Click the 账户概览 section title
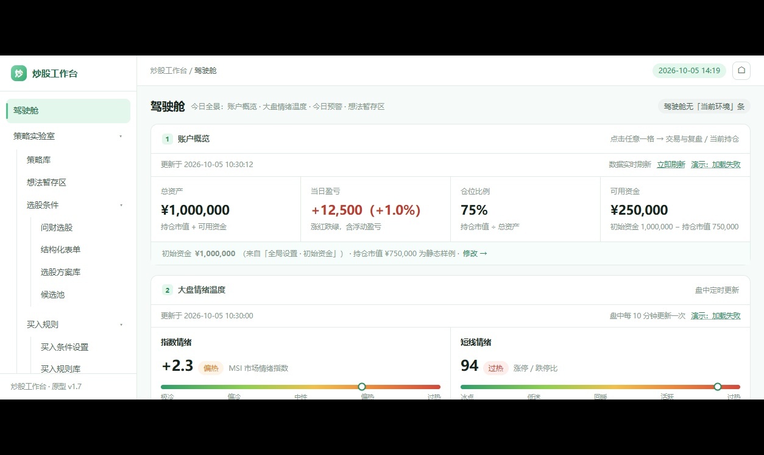 click(194, 139)
